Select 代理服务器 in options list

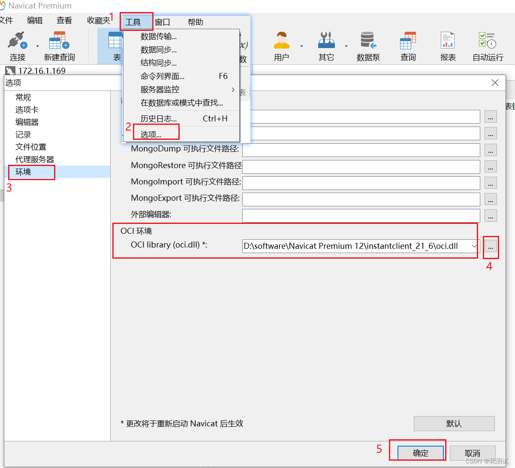point(35,160)
